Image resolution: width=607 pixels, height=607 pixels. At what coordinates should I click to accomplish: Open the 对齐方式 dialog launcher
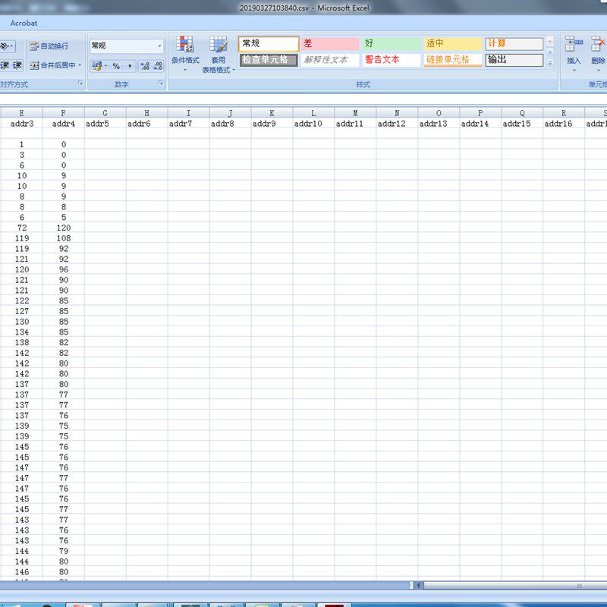pos(80,83)
